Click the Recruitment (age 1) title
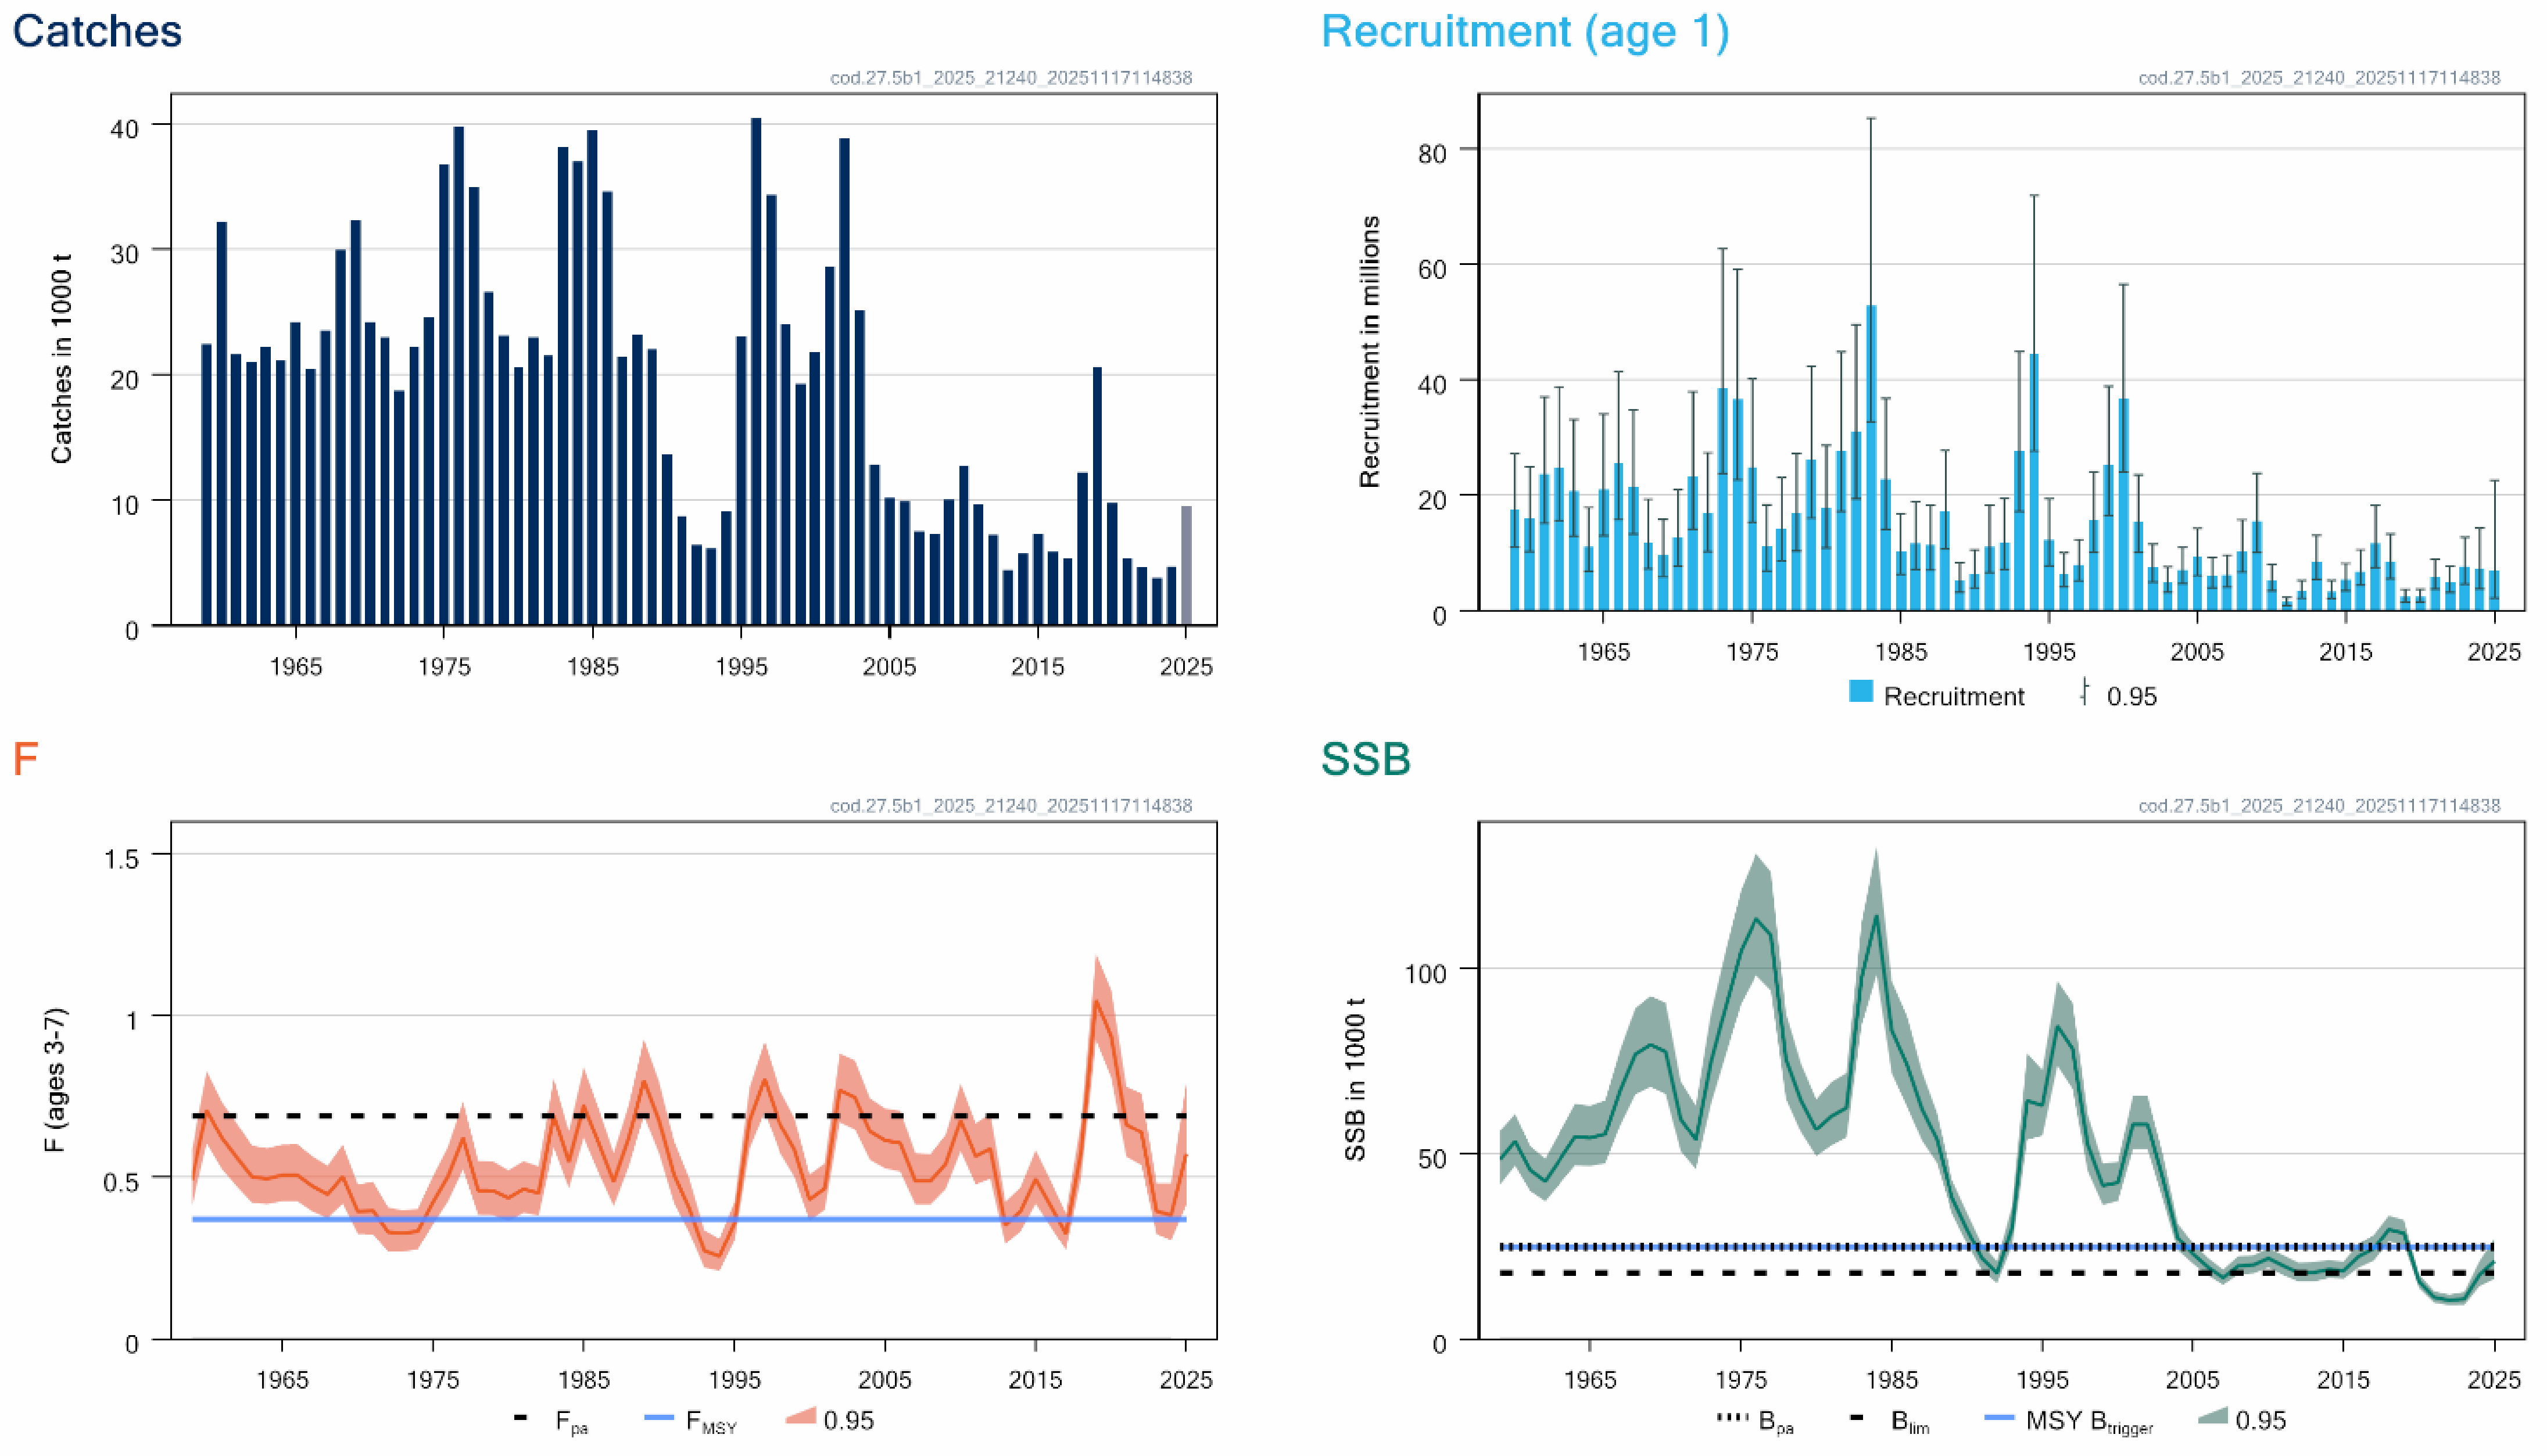2547x1456 pixels. tap(1524, 31)
